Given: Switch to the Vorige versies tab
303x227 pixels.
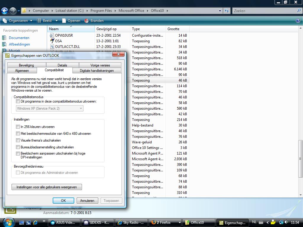Looking at the screenshot, I should [x=100, y=65].
